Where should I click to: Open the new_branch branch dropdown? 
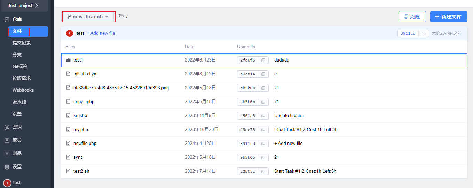pyautogui.click(x=88, y=17)
